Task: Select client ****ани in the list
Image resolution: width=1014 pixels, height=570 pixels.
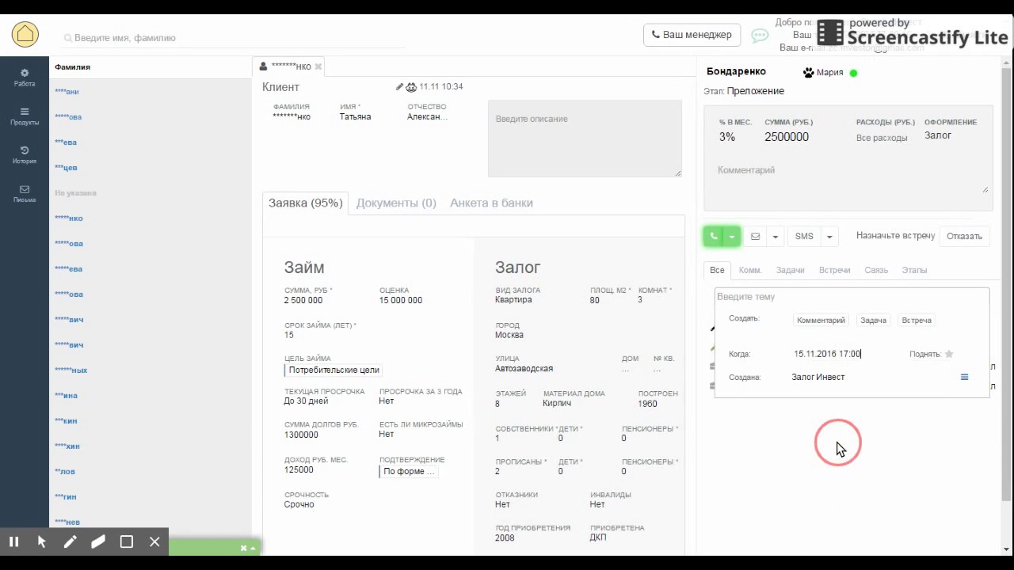Action: coord(67,92)
